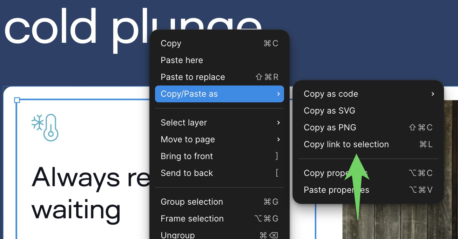Open the Copy/Paste as submenu
The height and width of the screenshot is (239, 458).
click(189, 94)
